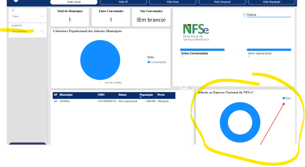Click the purple button at bottom of sidebar
The image size is (305, 167).
pos(28,143)
